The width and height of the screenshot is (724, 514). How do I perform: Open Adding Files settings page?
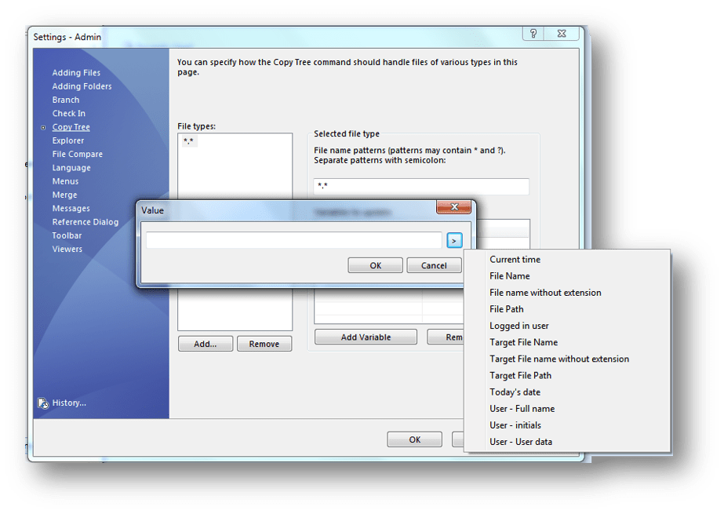[x=76, y=72]
